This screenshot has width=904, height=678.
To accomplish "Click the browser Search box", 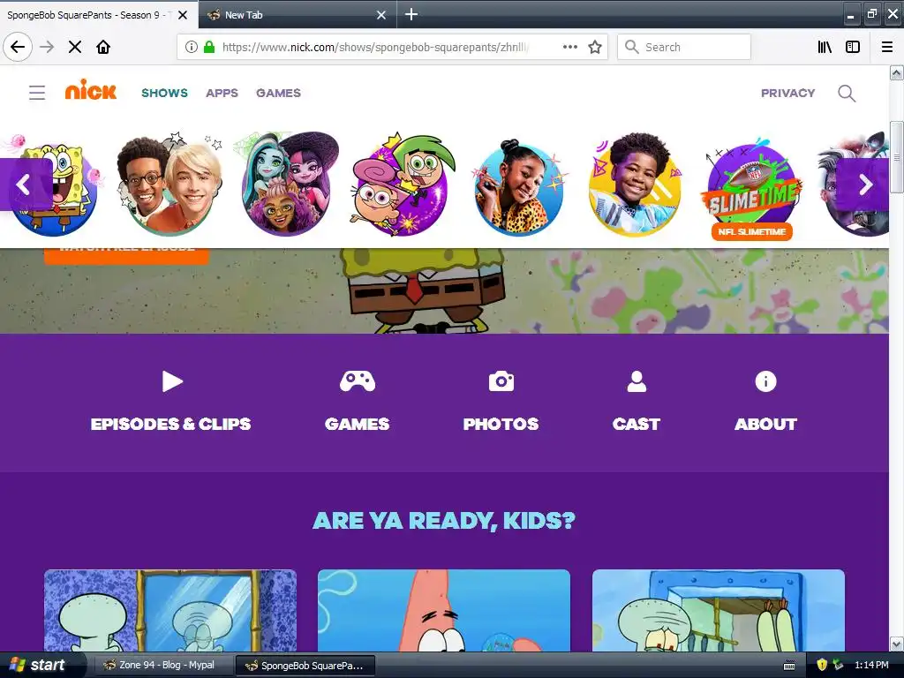I will [x=684, y=47].
